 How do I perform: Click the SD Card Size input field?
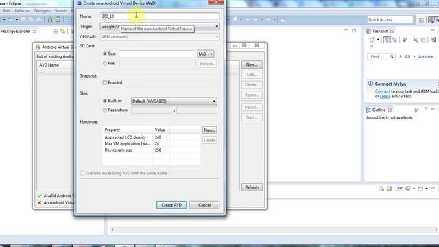coord(157,54)
